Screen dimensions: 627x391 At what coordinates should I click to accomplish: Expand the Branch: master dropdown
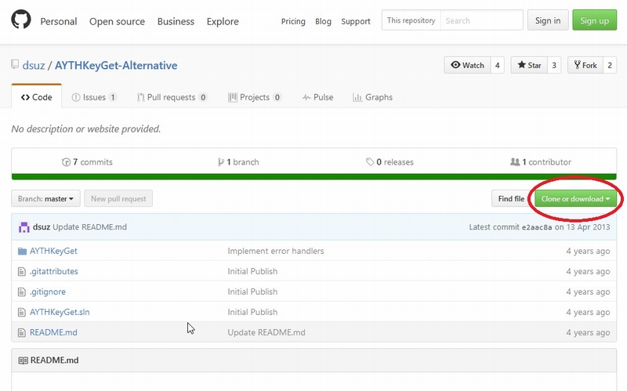click(45, 199)
